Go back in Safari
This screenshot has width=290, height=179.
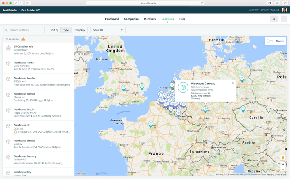[x=16, y=3]
